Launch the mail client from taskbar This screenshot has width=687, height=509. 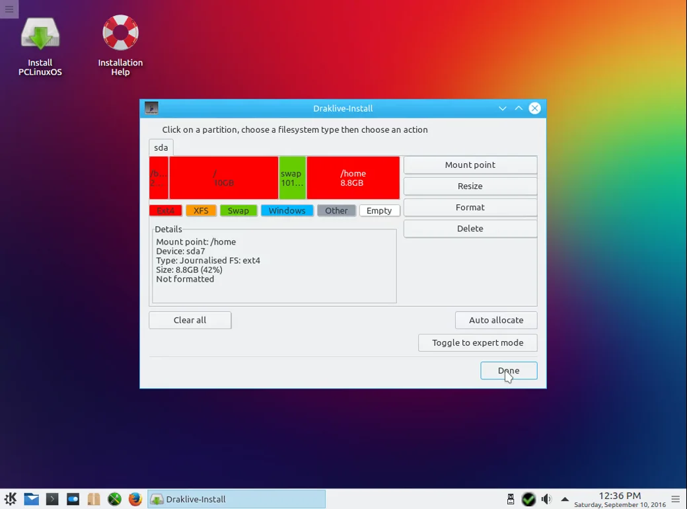click(31, 499)
